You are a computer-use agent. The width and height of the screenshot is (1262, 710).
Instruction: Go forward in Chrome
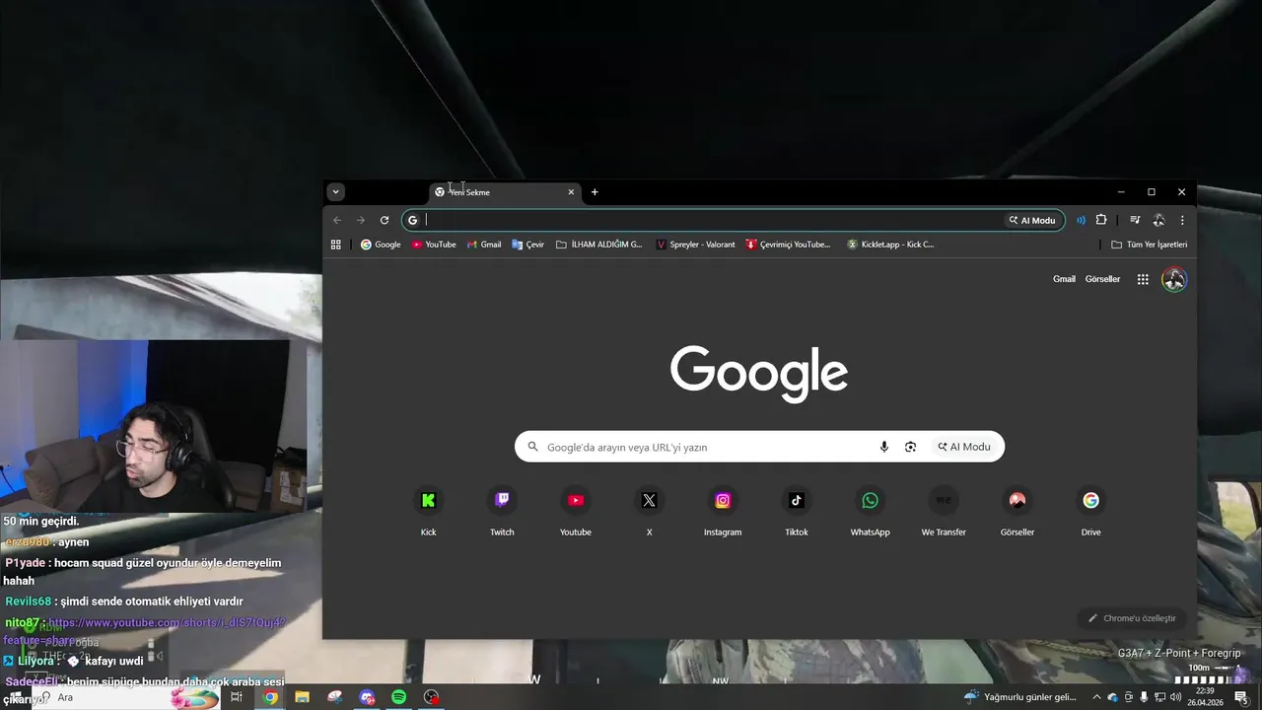[361, 220]
